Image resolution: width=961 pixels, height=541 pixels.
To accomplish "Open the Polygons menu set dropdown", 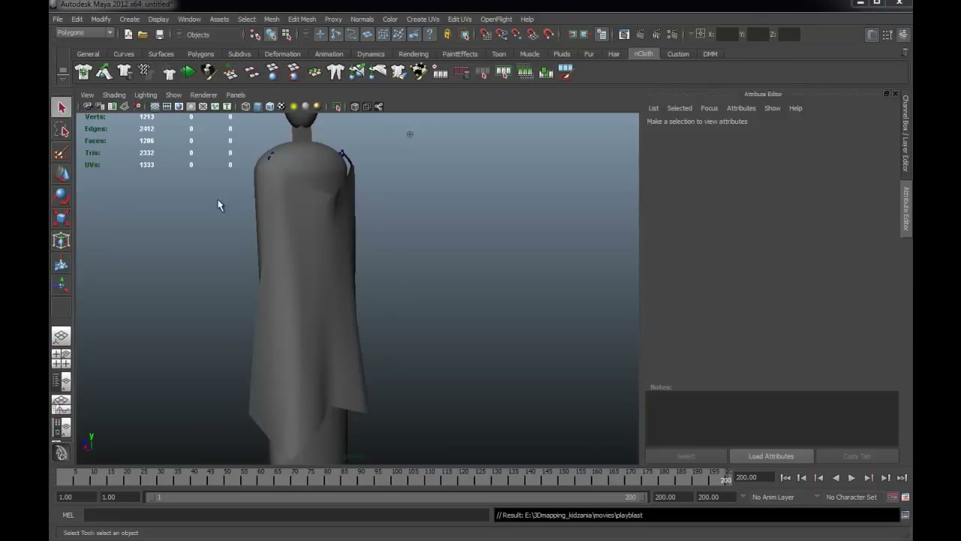I will coord(85,33).
